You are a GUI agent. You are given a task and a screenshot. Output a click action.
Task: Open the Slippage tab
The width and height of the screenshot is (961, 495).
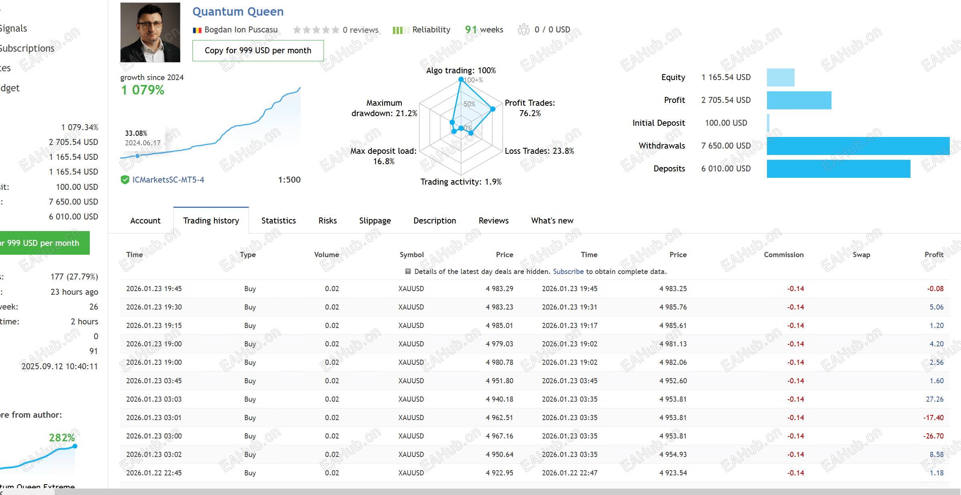pos(374,221)
